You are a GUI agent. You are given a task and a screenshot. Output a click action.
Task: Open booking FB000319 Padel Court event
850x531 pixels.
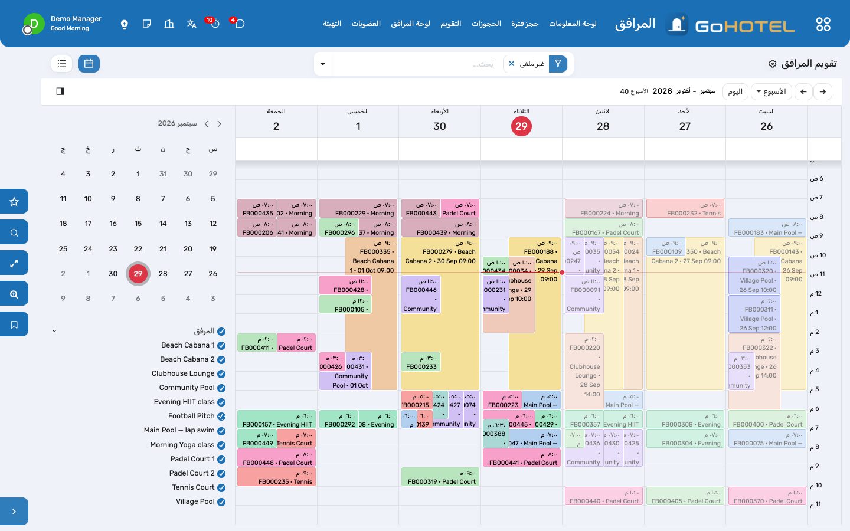tap(440, 477)
